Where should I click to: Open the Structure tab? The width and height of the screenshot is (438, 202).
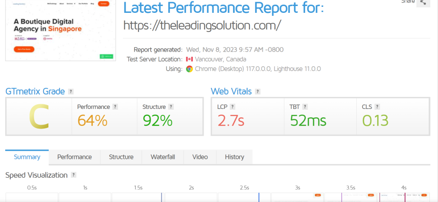121,157
